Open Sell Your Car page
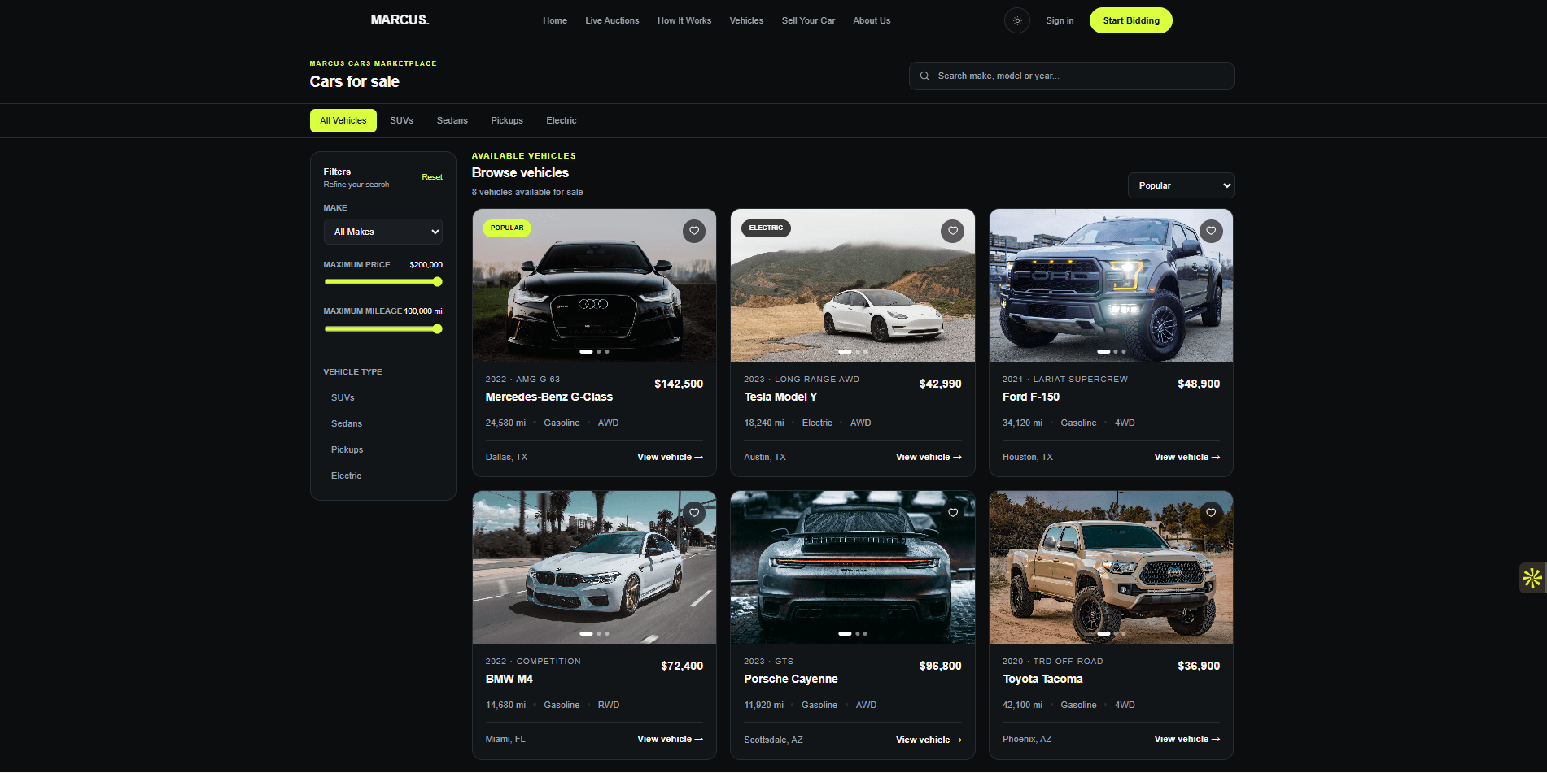Viewport: 1547px width, 773px height. click(x=808, y=20)
